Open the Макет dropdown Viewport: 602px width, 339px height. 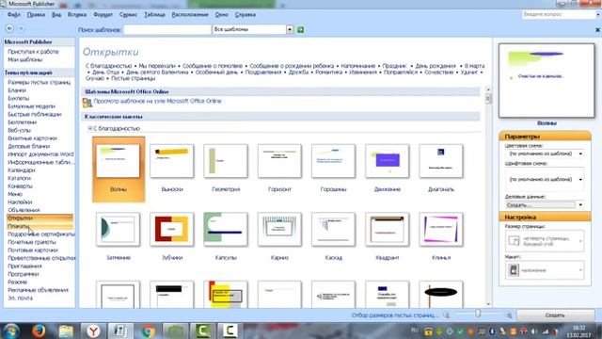(545, 270)
